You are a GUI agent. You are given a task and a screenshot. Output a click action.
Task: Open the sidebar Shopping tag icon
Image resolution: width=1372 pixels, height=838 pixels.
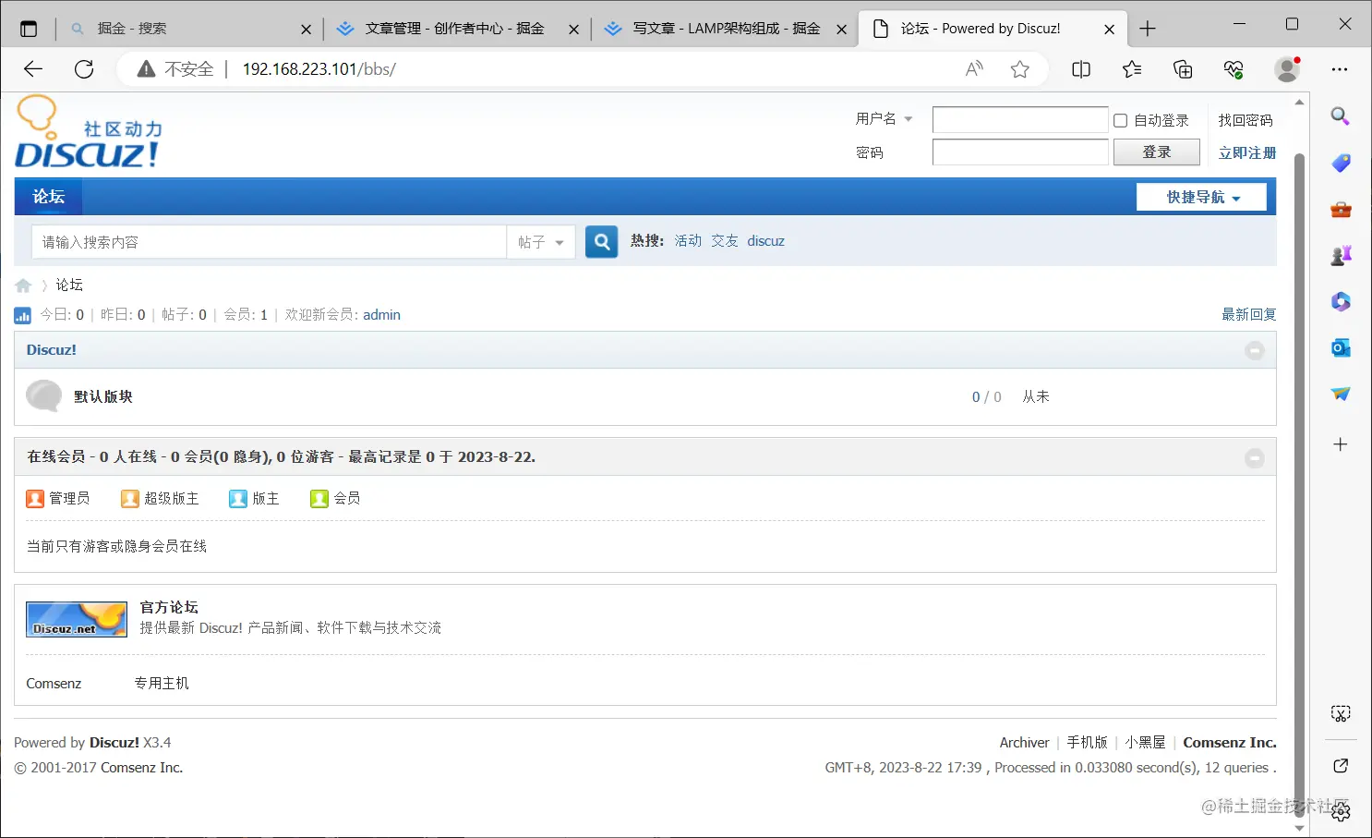(x=1341, y=163)
